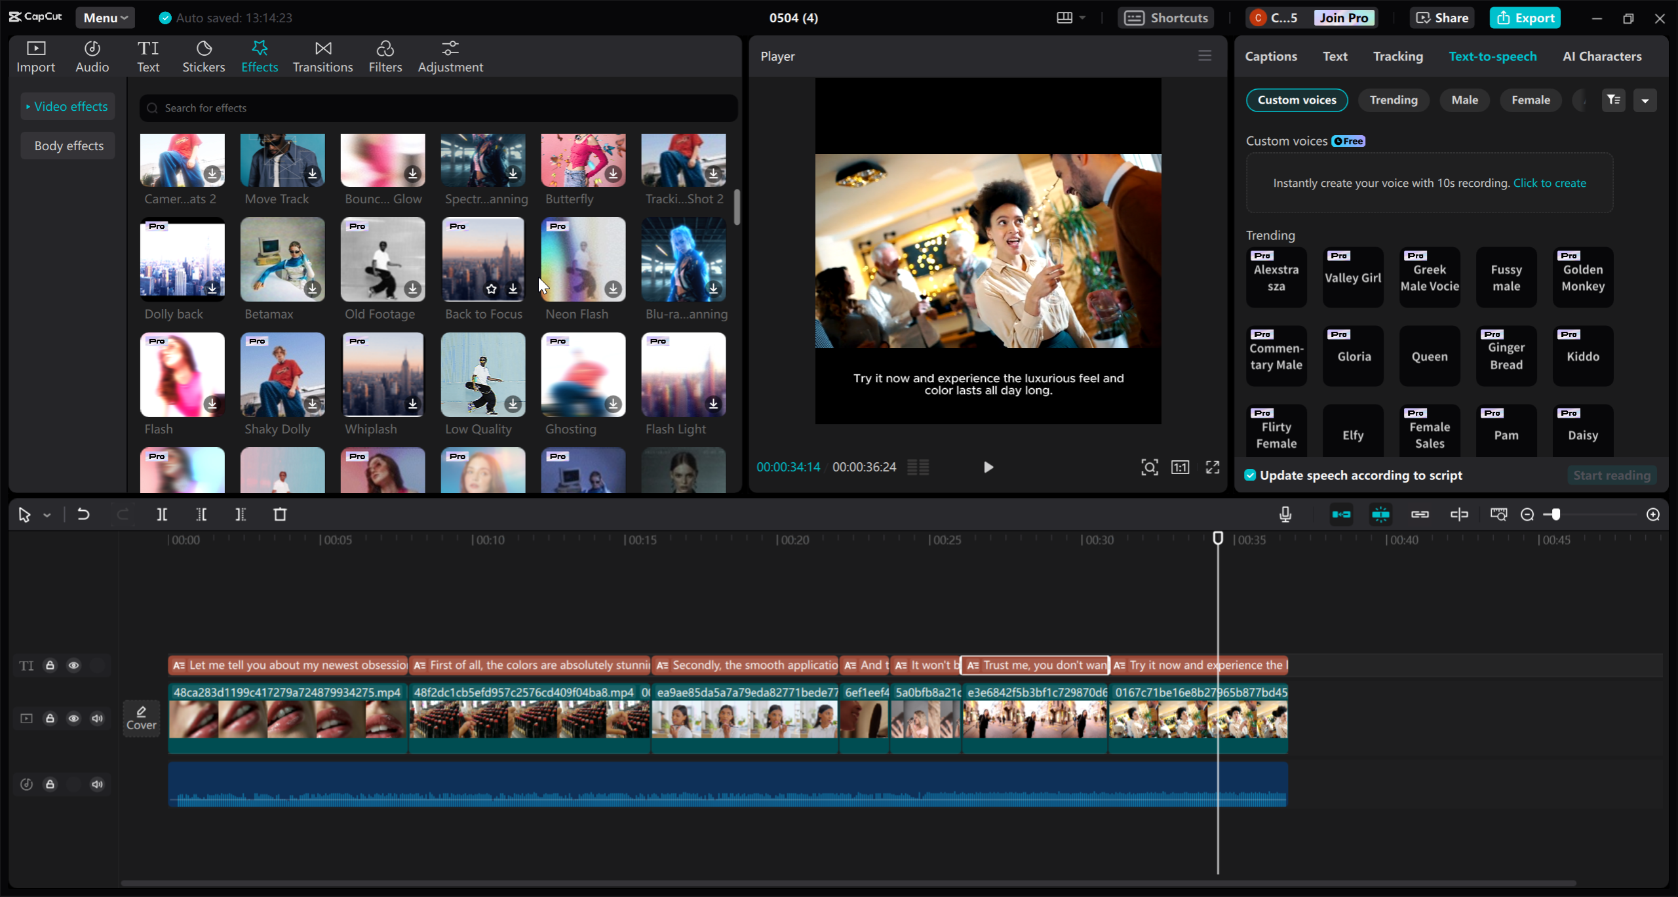
Task: Click the Split tool in timeline toolbar
Action: tap(162, 515)
